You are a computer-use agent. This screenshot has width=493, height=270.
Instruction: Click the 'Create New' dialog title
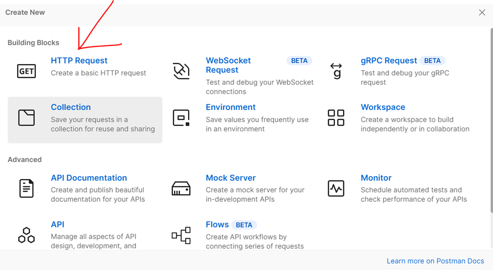point(25,13)
